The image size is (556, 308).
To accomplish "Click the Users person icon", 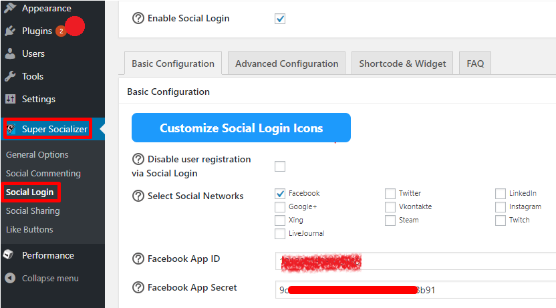I will coord(10,53).
